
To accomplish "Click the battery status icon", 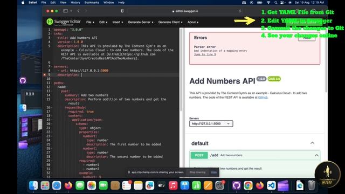I will (x=260, y=2).
